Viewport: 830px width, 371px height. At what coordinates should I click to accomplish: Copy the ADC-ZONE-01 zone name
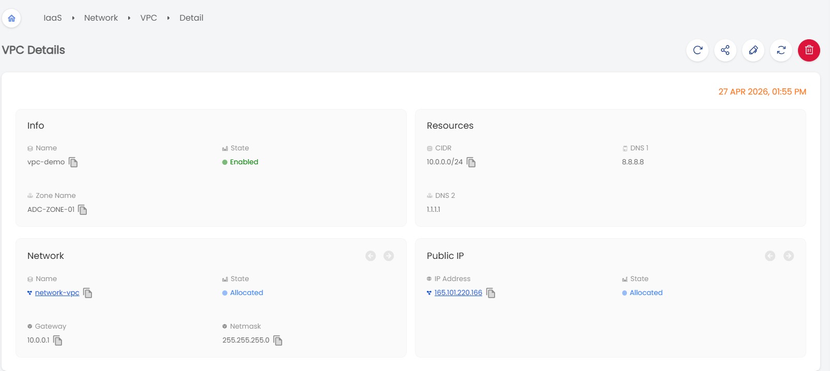pos(83,210)
